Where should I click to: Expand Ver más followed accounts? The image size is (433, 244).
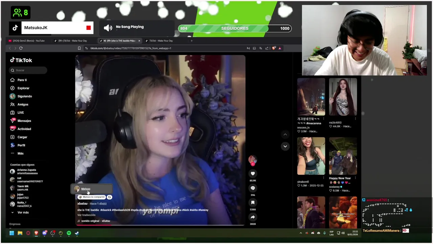20,212
